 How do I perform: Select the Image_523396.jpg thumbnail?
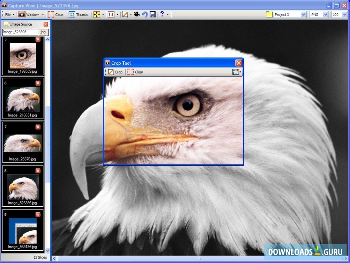point(23,187)
